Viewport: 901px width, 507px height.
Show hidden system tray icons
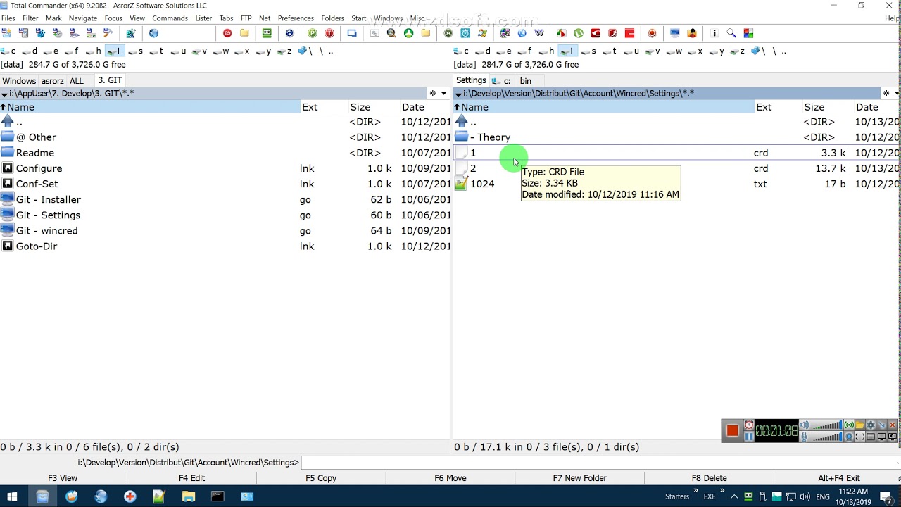[734, 496]
